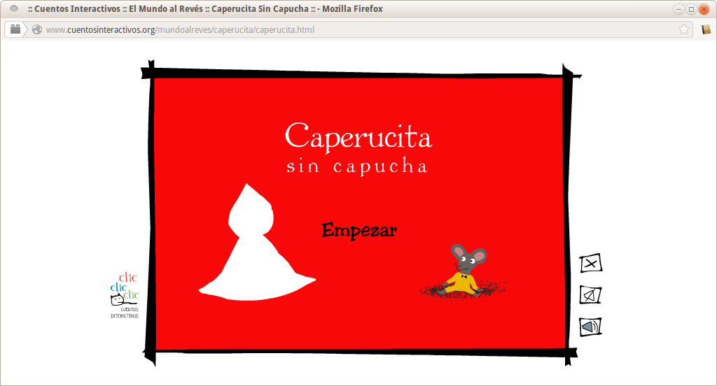The width and height of the screenshot is (717, 386).
Task: Toggle the crossed-out megaphone narration icon
Action: (590, 295)
